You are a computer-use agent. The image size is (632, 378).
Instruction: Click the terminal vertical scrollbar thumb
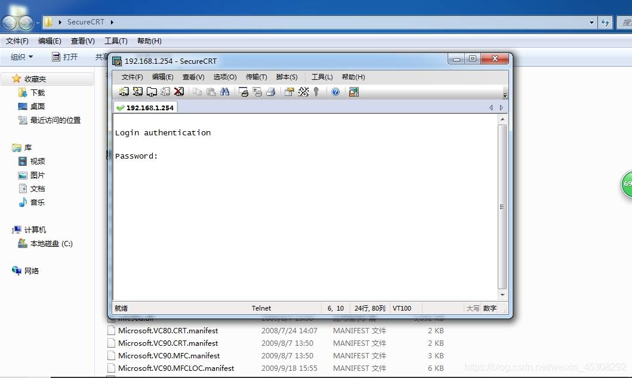coord(502,207)
